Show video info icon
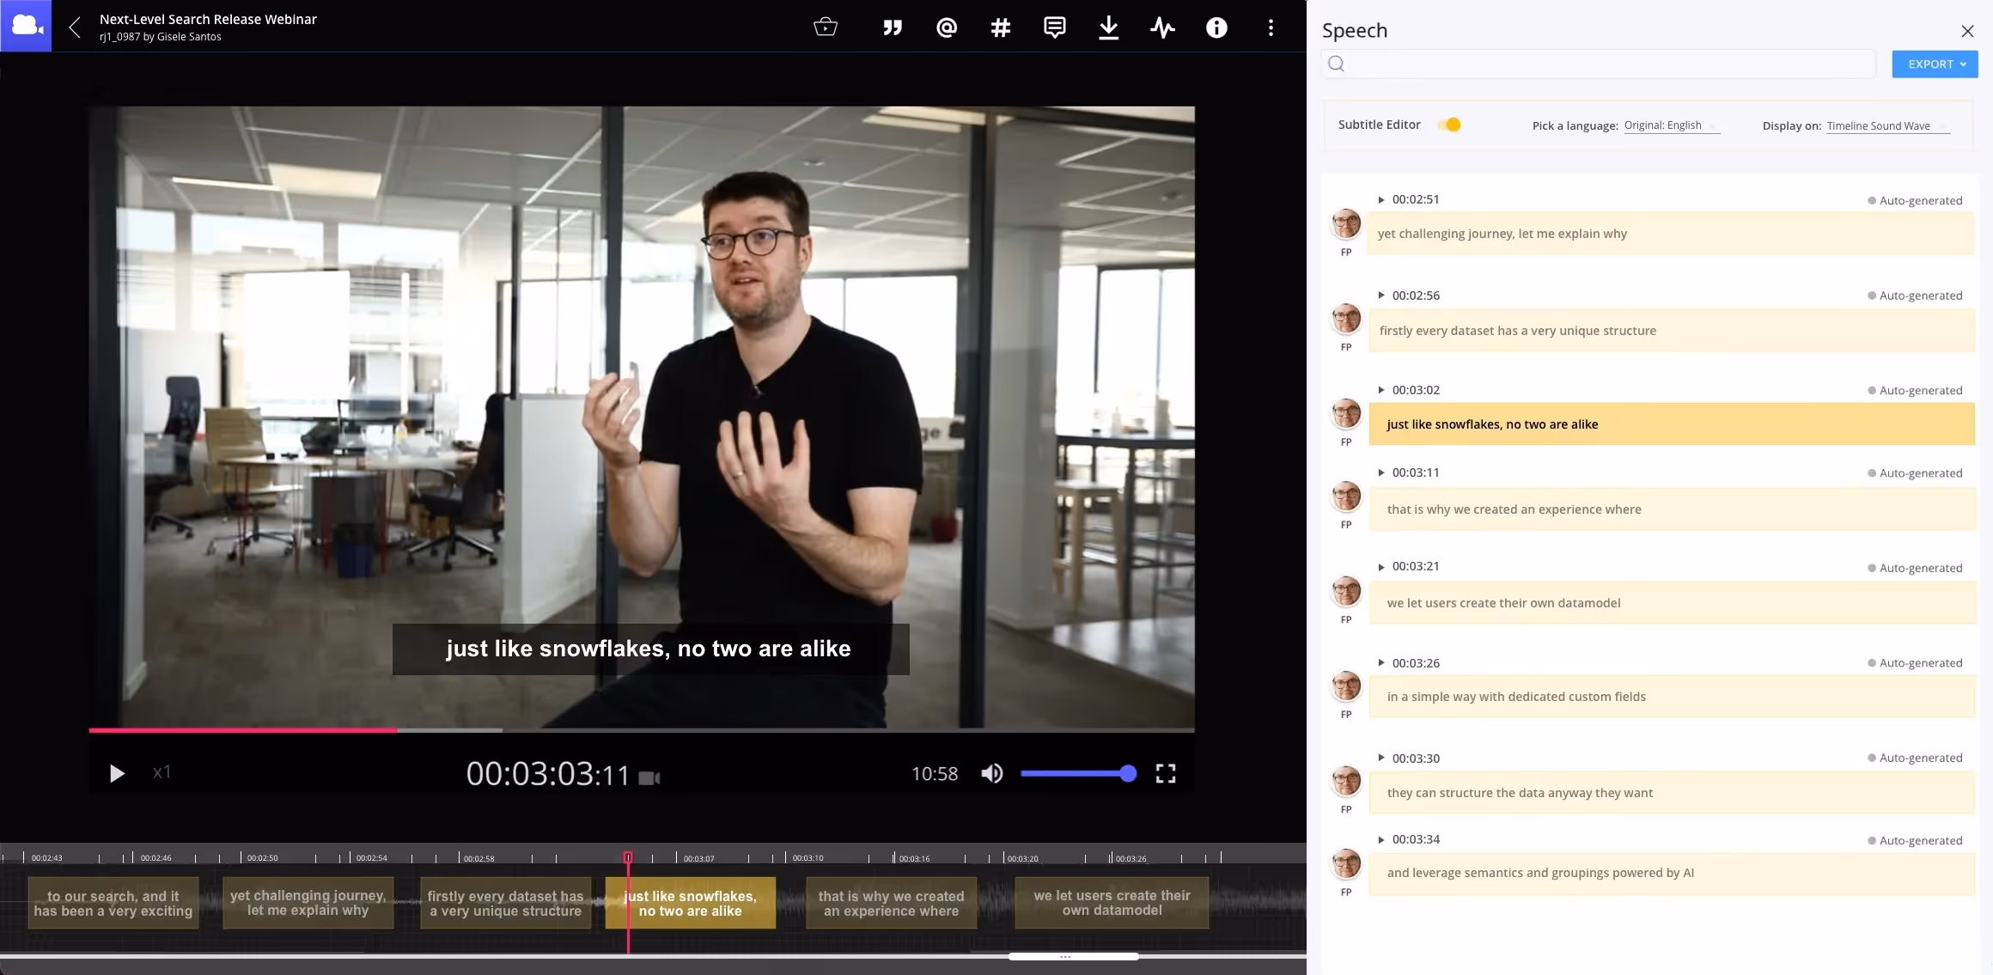The width and height of the screenshot is (1993, 975). pos(1216,27)
